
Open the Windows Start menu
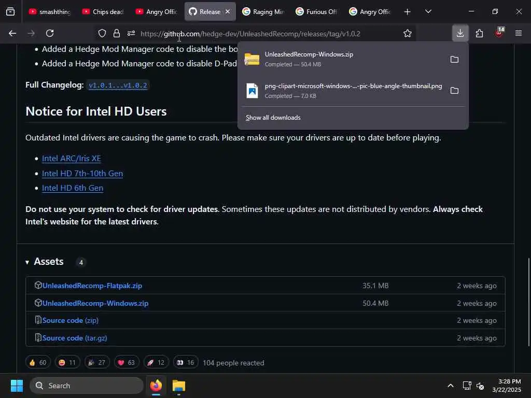tap(17, 386)
